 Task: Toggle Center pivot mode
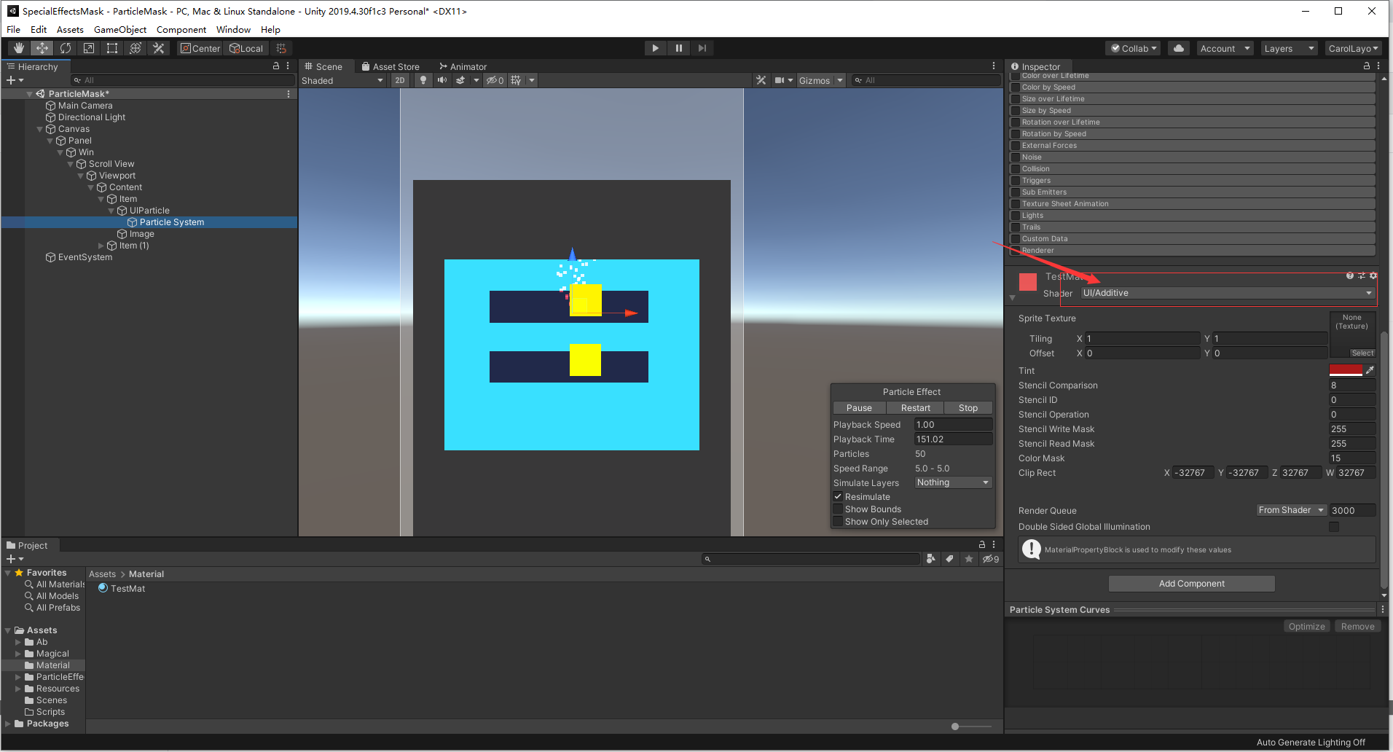[x=200, y=48]
